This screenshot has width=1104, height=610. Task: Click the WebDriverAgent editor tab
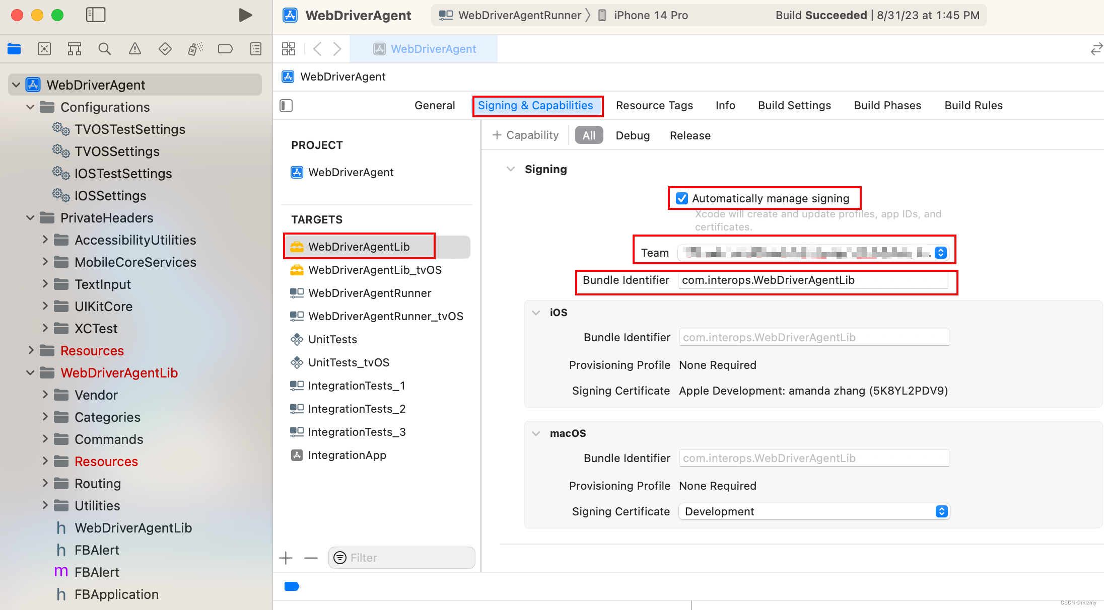[424, 49]
